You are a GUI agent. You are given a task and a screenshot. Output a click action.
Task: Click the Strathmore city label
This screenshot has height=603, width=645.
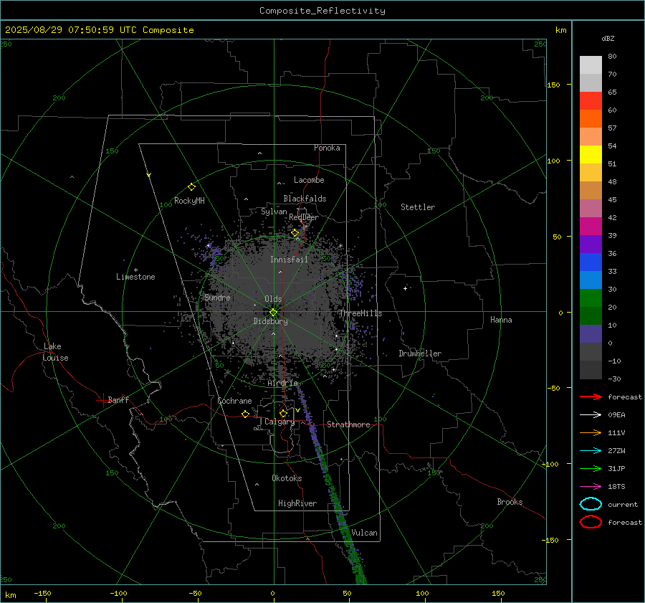click(348, 424)
